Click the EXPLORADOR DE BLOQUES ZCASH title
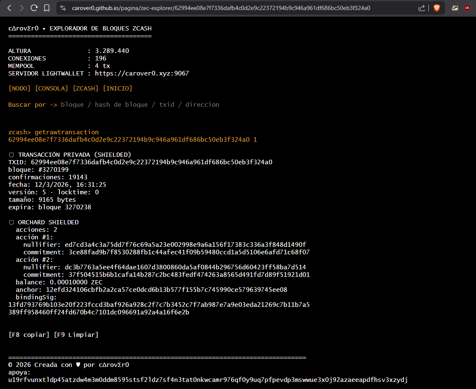Image resolution: width=476 pixels, height=389 pixels. [101, 28]
